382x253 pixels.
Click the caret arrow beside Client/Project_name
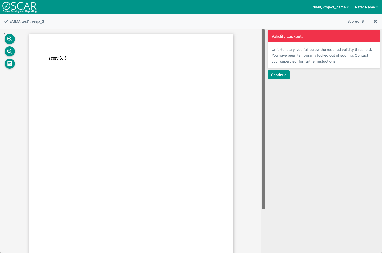click(348, 7)
